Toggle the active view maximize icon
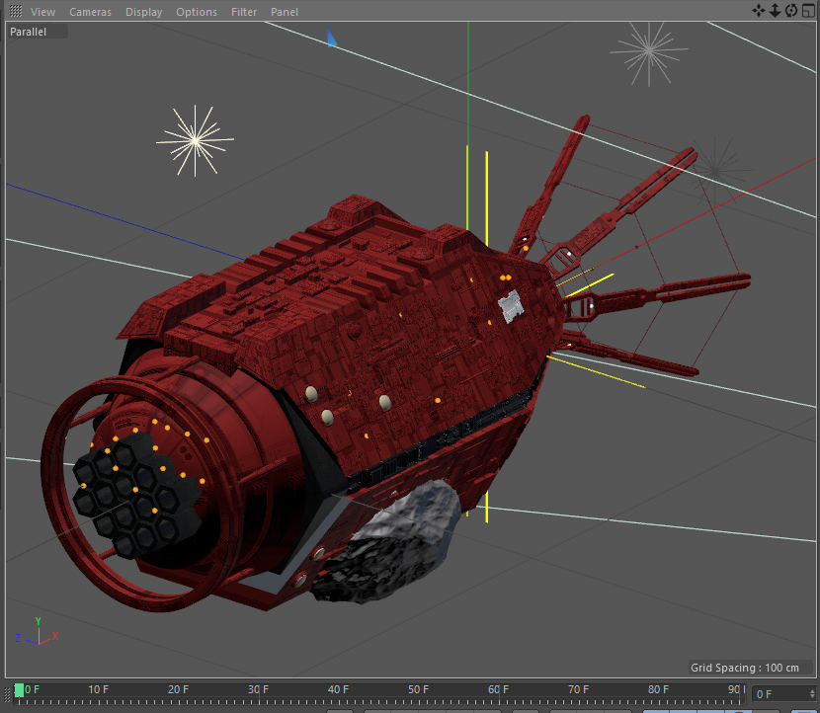This screenshot has width=820, height=713. pos(808,11)
